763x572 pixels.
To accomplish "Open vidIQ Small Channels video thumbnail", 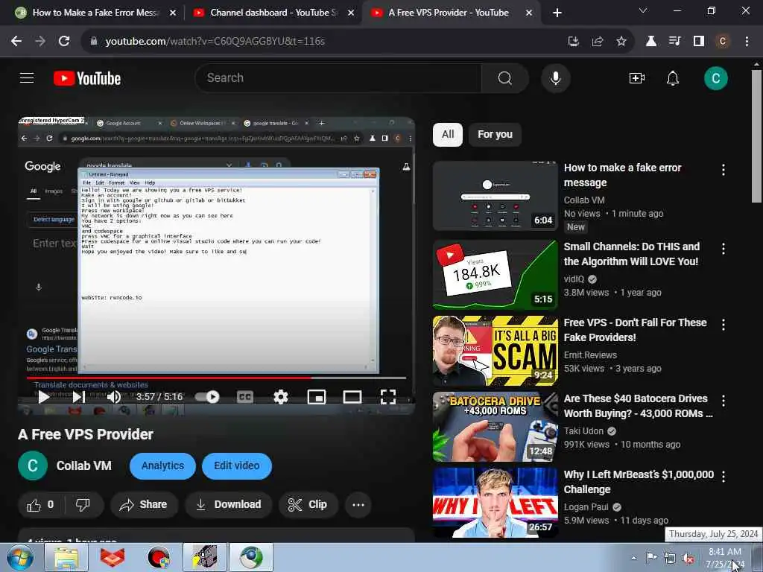I will [x=495, y=274].
